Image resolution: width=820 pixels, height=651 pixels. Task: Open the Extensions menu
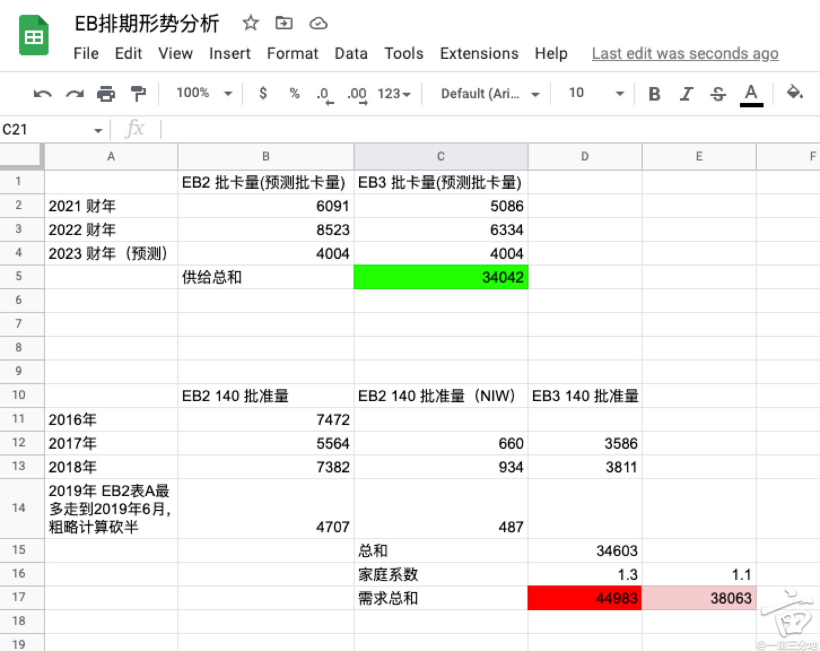(479, 54)
